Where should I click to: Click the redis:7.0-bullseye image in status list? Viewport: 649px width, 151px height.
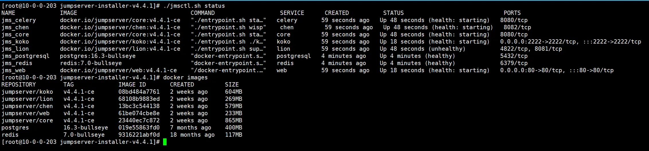click(91, 63)
